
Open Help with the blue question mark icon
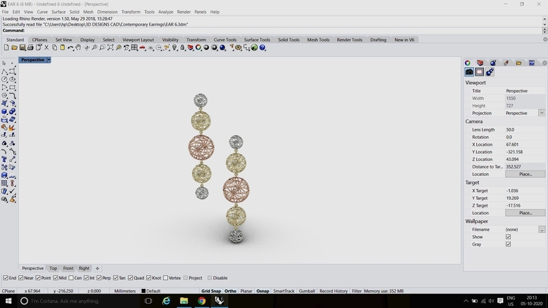(x=262, y=47)
